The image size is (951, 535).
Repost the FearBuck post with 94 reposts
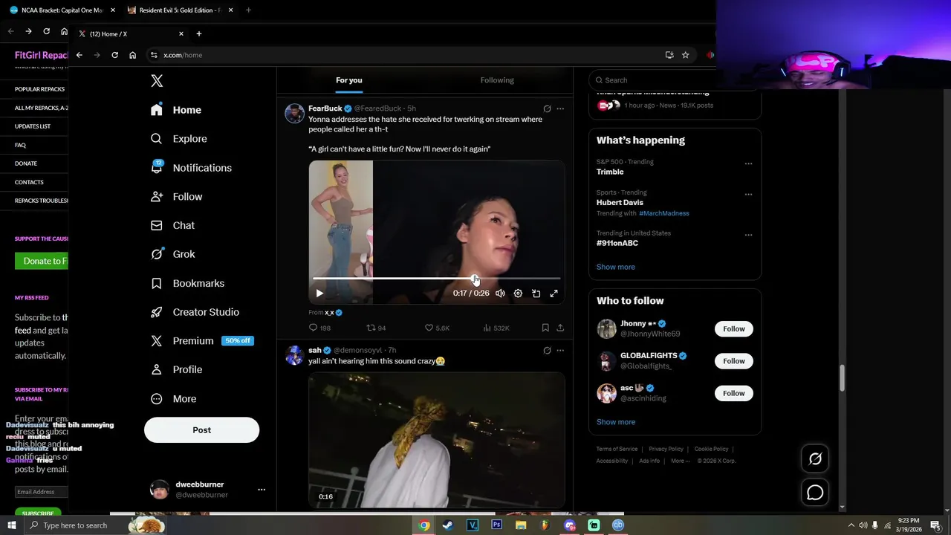pyautogui.click(x=377, y=328)
